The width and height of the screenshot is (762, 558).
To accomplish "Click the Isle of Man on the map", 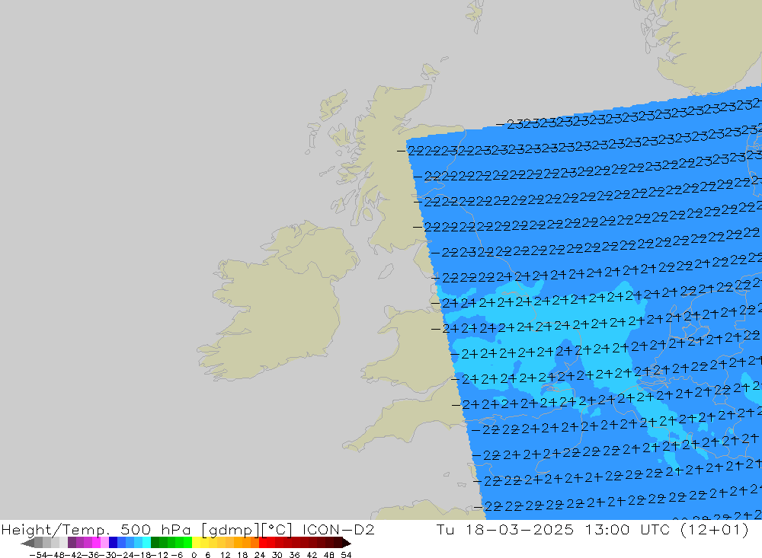I will (x=386, y=271).
